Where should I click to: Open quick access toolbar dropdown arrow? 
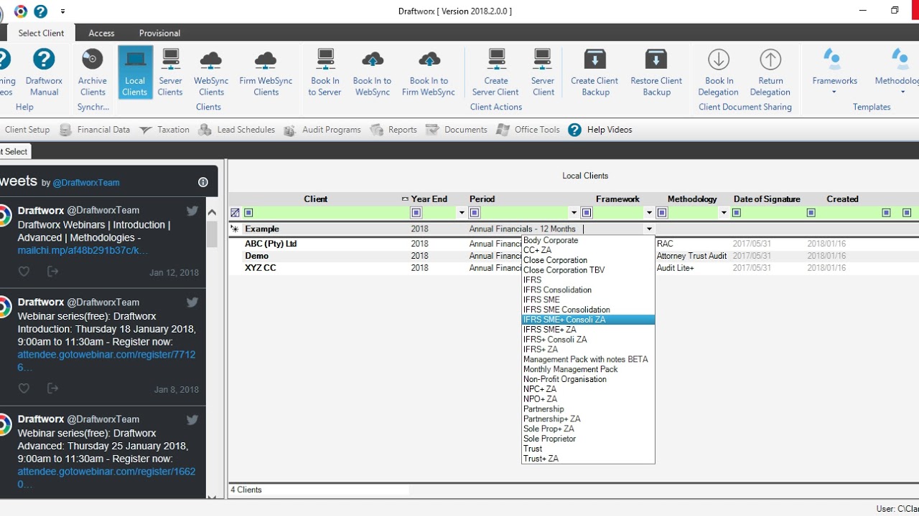pyautogui.click(x=63, y=11)
